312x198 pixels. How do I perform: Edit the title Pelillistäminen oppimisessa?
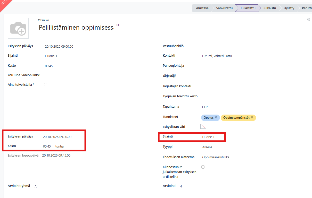click(x=76, y=28)
